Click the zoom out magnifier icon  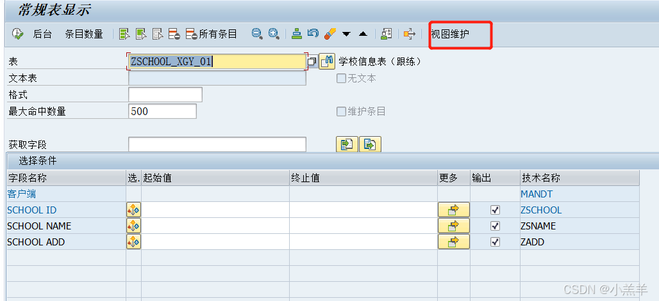[257, 34]
